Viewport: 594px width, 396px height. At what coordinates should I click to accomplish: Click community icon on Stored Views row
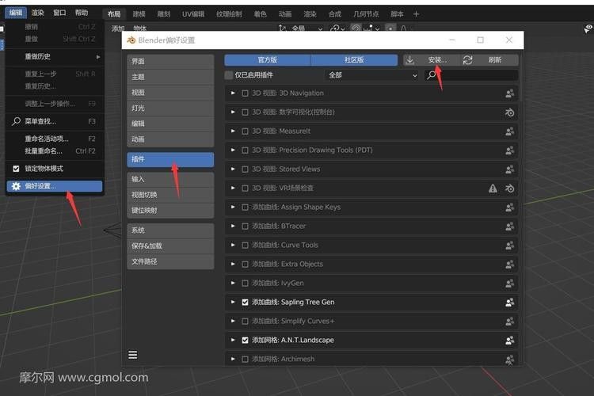click(x=509, y=169)
